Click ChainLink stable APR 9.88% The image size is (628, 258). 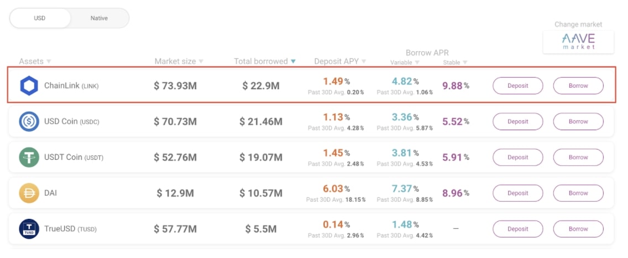pyautogui.click(x=456, y=85)
